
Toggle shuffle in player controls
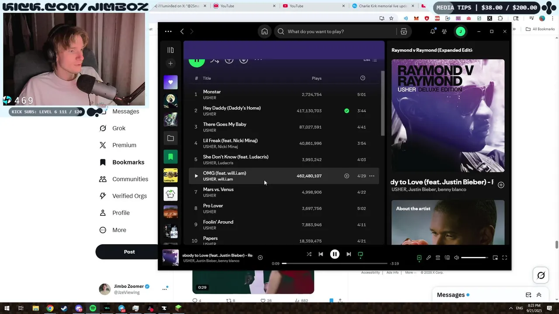pyautogui.click(x=309, y=254)
